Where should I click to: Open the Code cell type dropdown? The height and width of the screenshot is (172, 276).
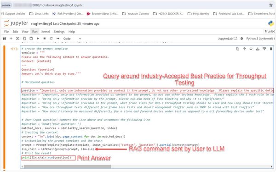tap(72, 39)
